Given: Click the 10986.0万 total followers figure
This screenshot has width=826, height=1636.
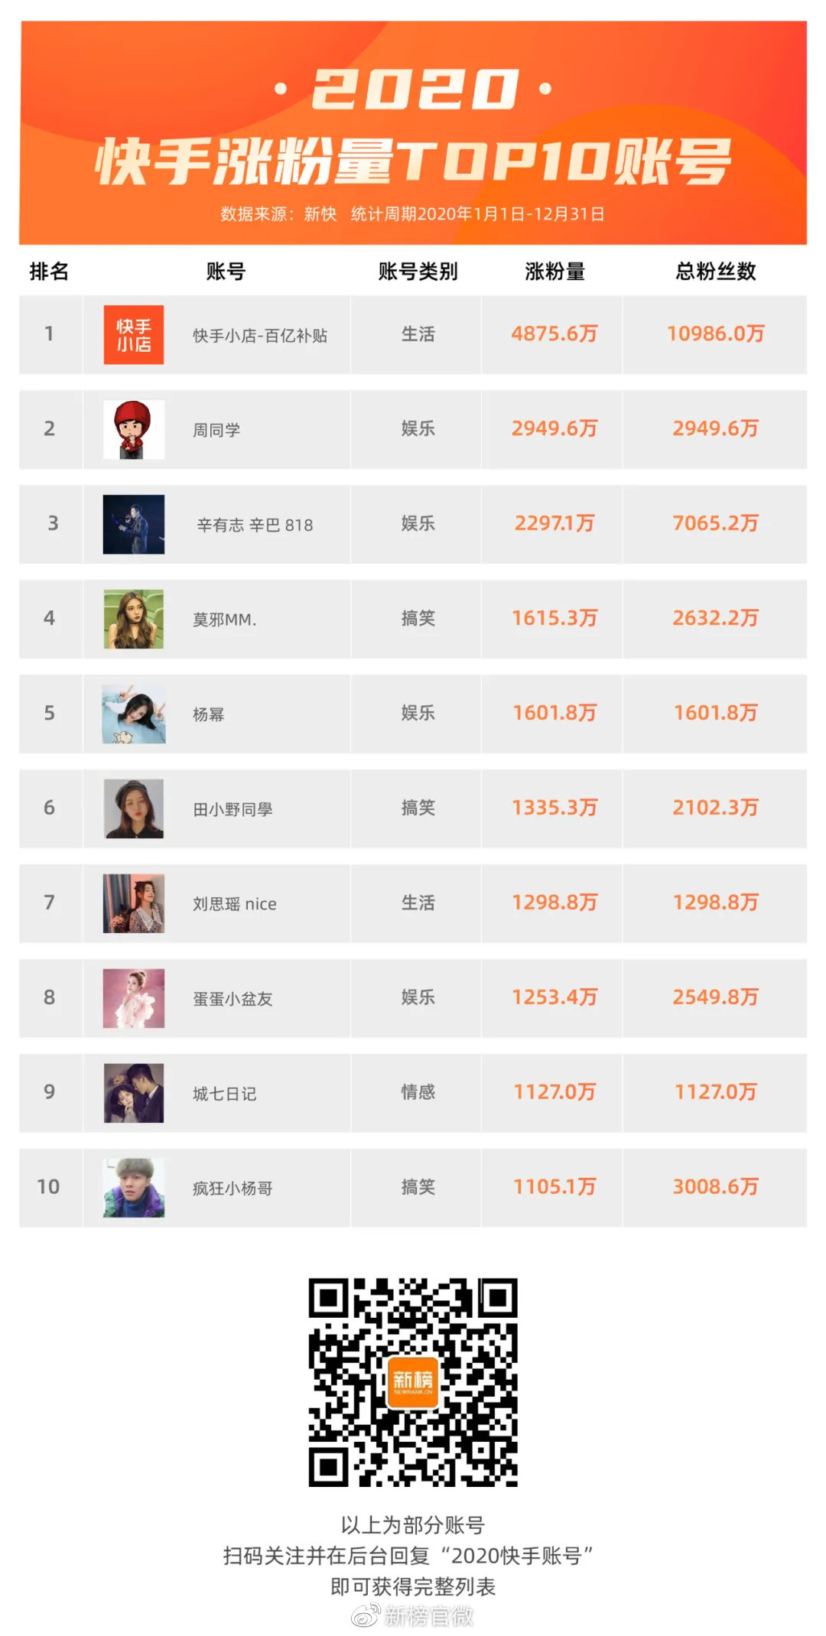Looking at the screenshot, I should pos(716,333).
